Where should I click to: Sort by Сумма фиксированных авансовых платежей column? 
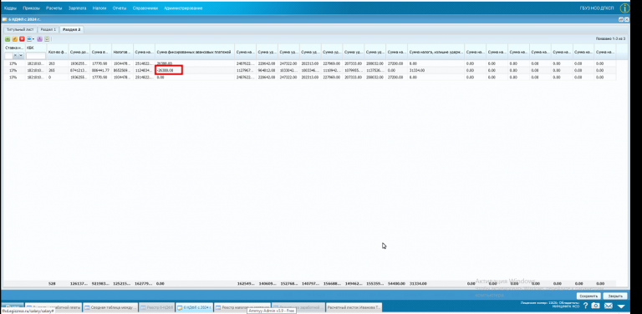pyautogui.click(x=195, y=52)
